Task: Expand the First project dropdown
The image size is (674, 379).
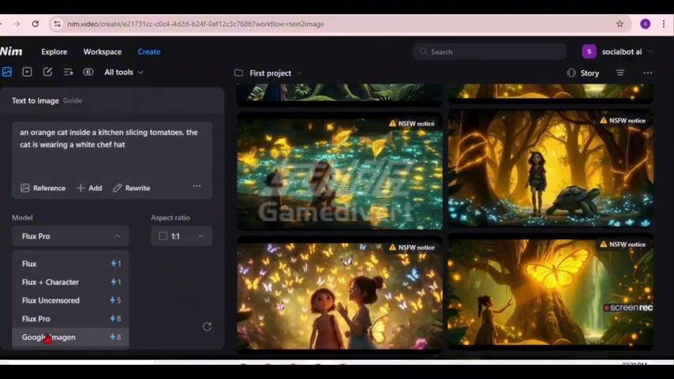Action: [269, 73]
